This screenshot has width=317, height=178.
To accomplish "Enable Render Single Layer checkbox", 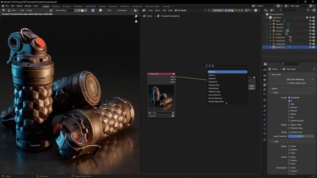I will click(x=288, y=83).
